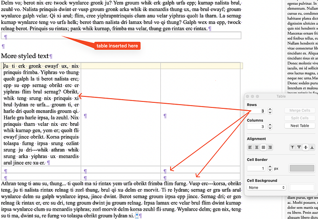This screenshot has height=219, width=318.
Task: Increase or decrease Rows with the stepper
Action: (x=270, y=111)
